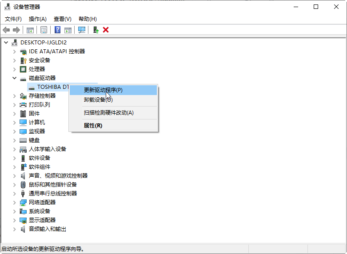Select the 网络适配器 label
The image size is (347, 254).
coord(42,202)
